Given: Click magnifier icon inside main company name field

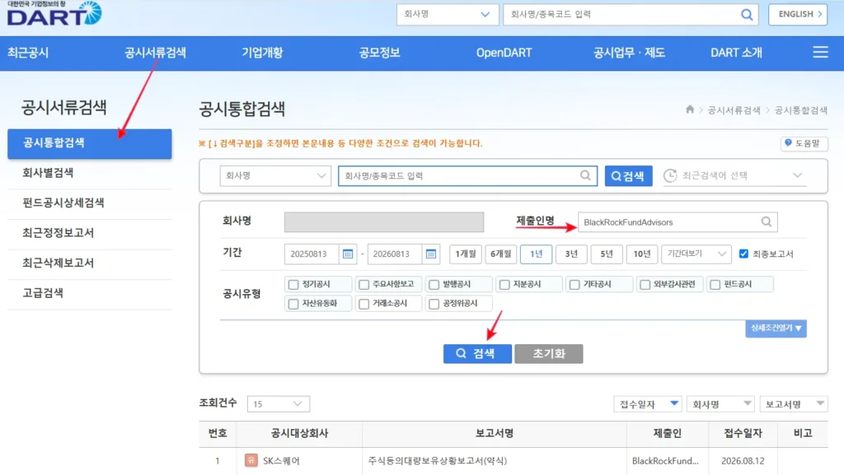Looking at the screenshot, I should tap(585, 175).
